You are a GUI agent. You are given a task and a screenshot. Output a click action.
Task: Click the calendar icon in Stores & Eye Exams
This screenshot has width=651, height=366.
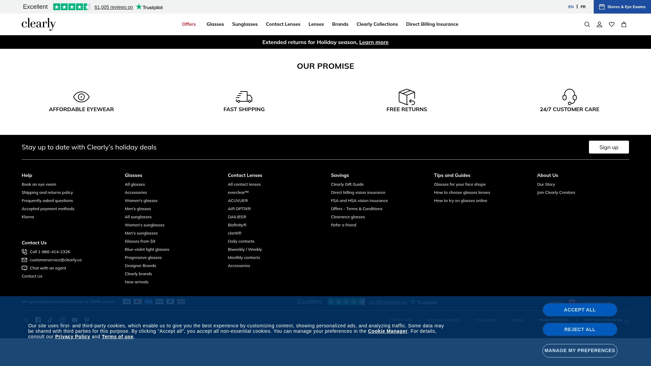tap(602, 7)
